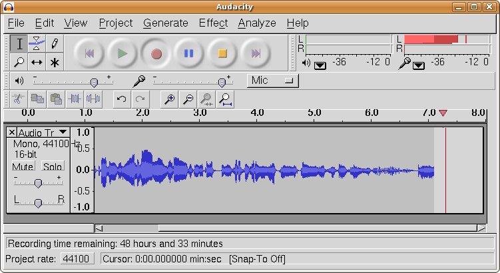Click the horizontal scrollbar thumb

pyautogui.click(x=318, y=228)
